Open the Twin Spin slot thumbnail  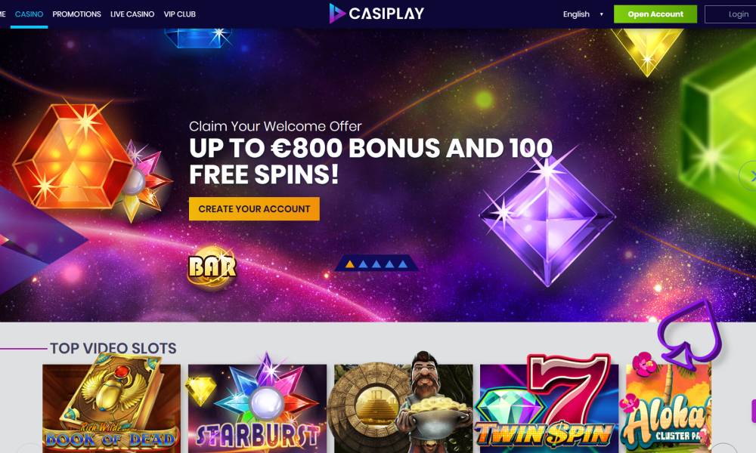click(x=549, y=408)
